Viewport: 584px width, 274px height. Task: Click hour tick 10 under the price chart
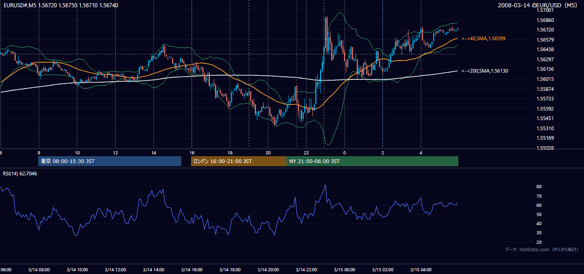(x=77, y=153)
